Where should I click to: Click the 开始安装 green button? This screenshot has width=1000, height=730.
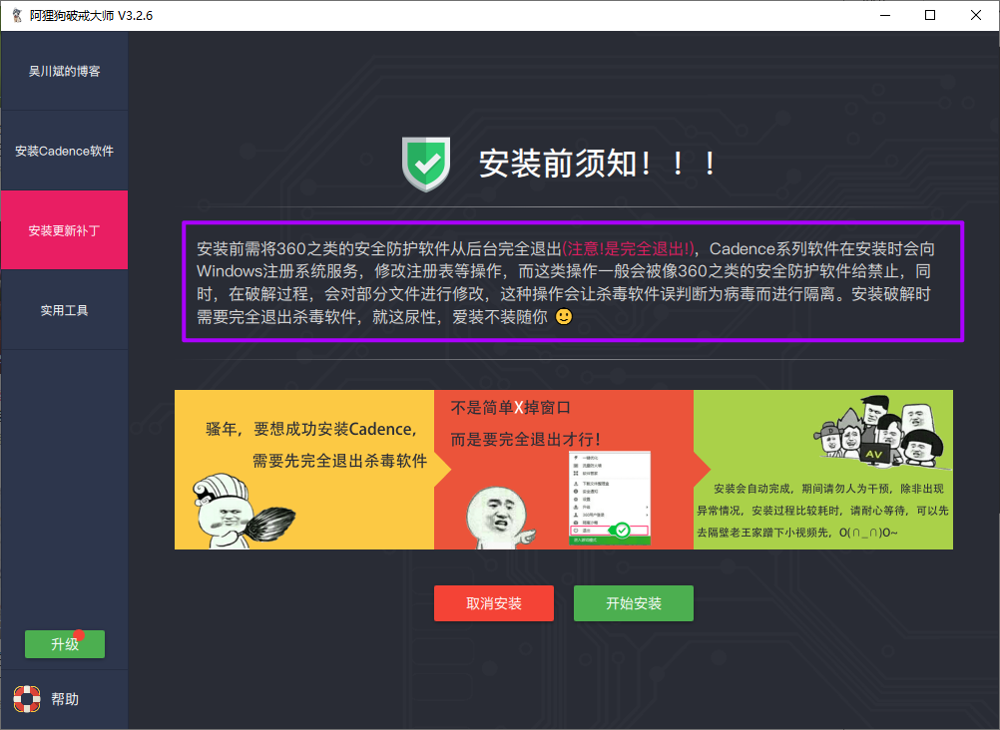[x=634, y=603]
